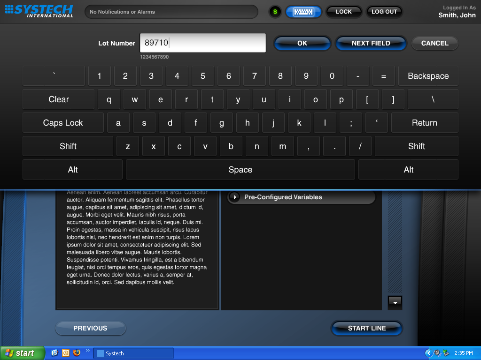481x360 pixels.
Task: Toggle the left Shift key
Action: (x=68, y=146)
